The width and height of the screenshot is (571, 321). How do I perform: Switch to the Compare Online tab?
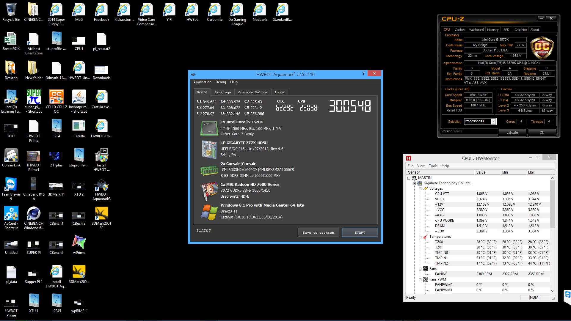click(252, 92)
